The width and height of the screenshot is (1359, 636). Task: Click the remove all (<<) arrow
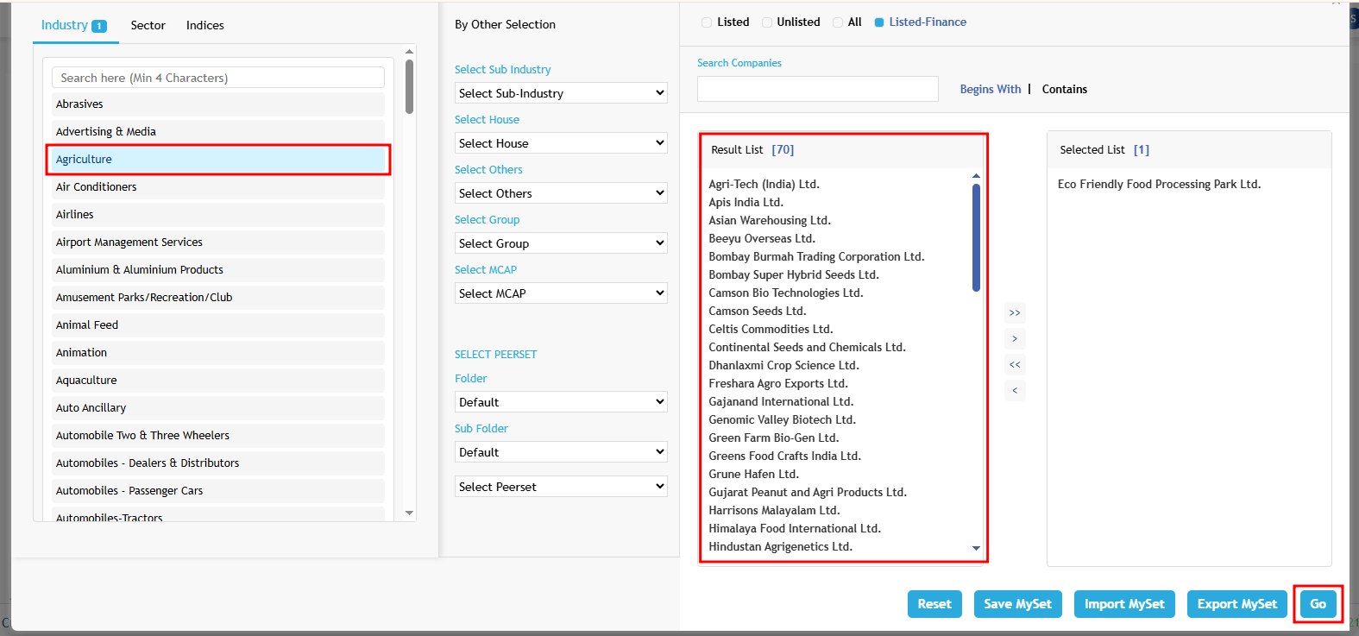[x=1015, y=365]
